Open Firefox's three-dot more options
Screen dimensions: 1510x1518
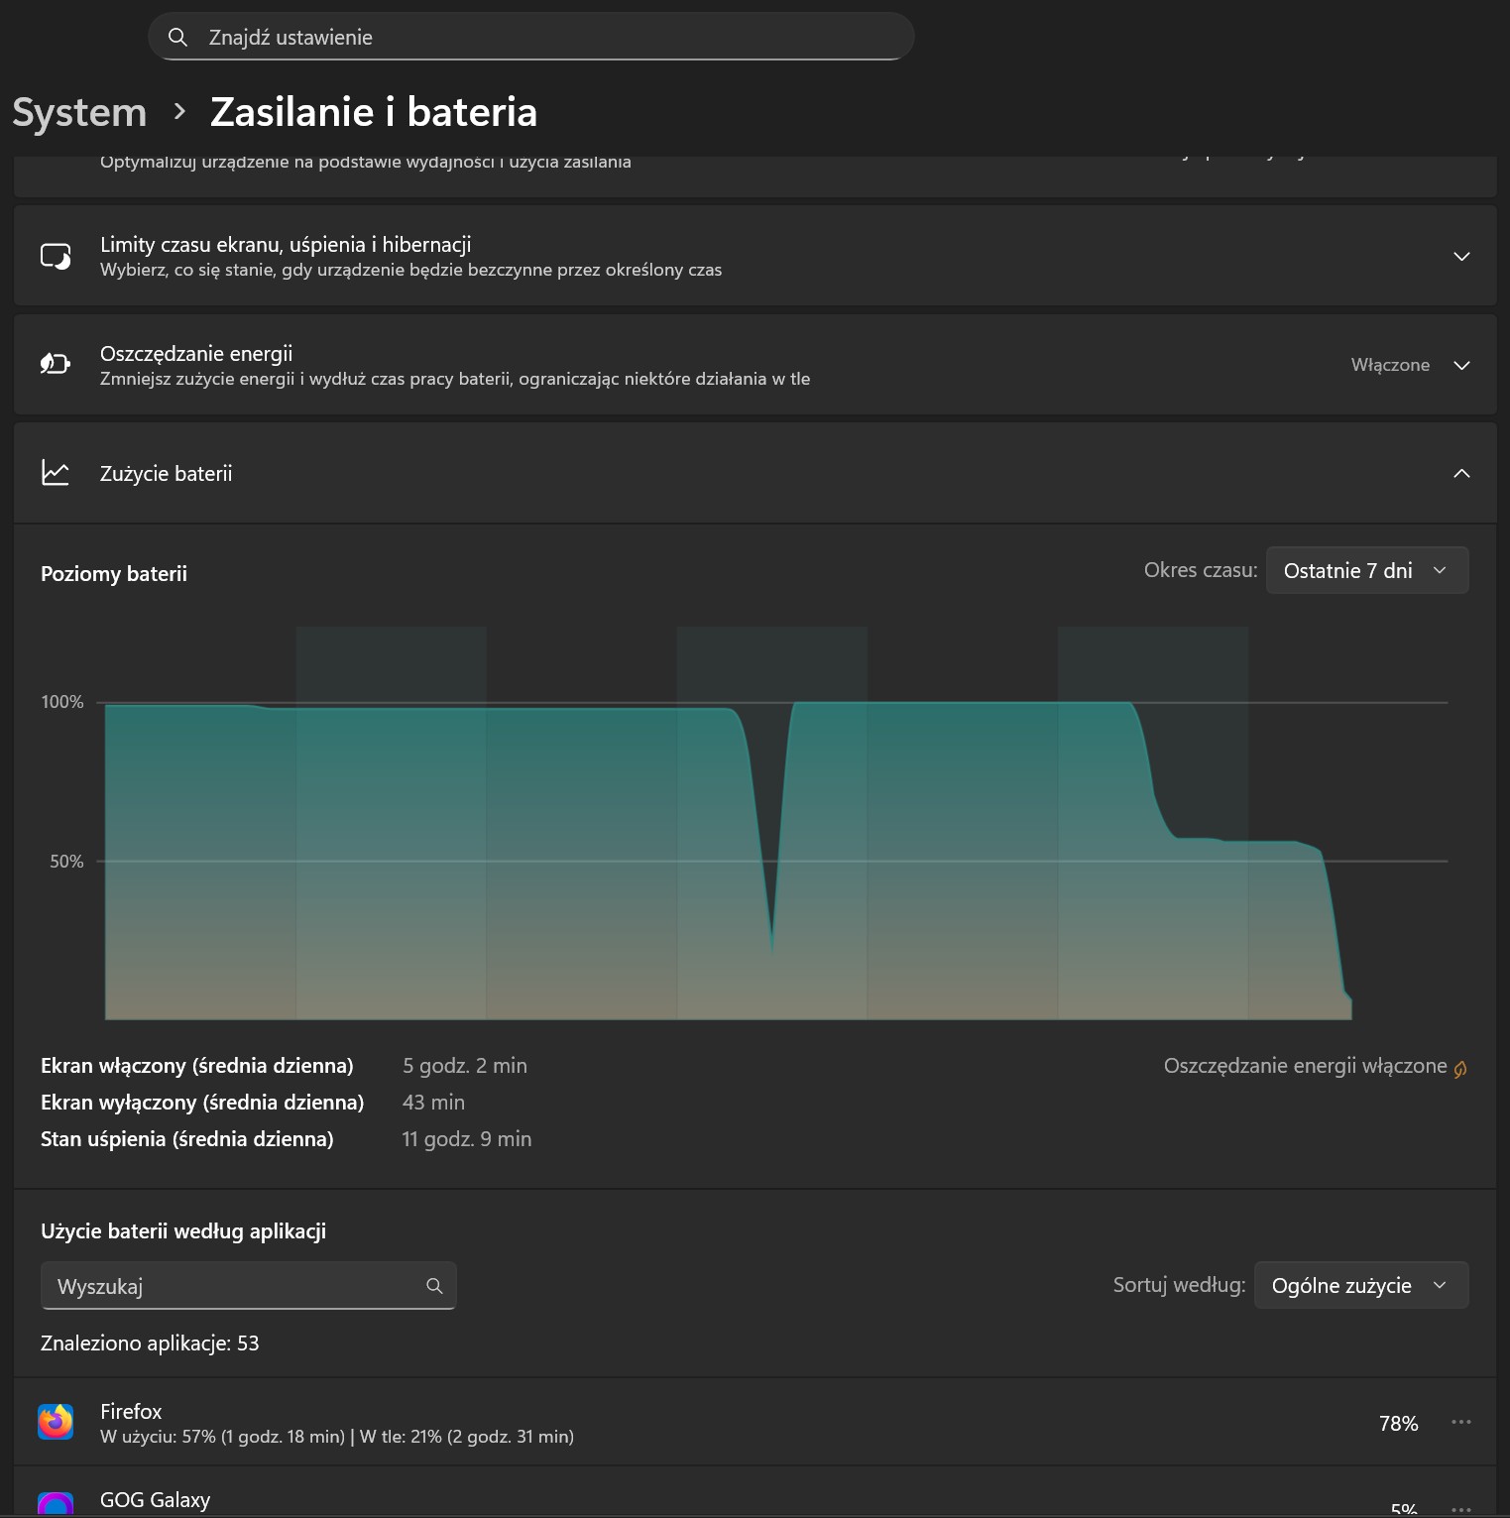coord(1460,1422)
